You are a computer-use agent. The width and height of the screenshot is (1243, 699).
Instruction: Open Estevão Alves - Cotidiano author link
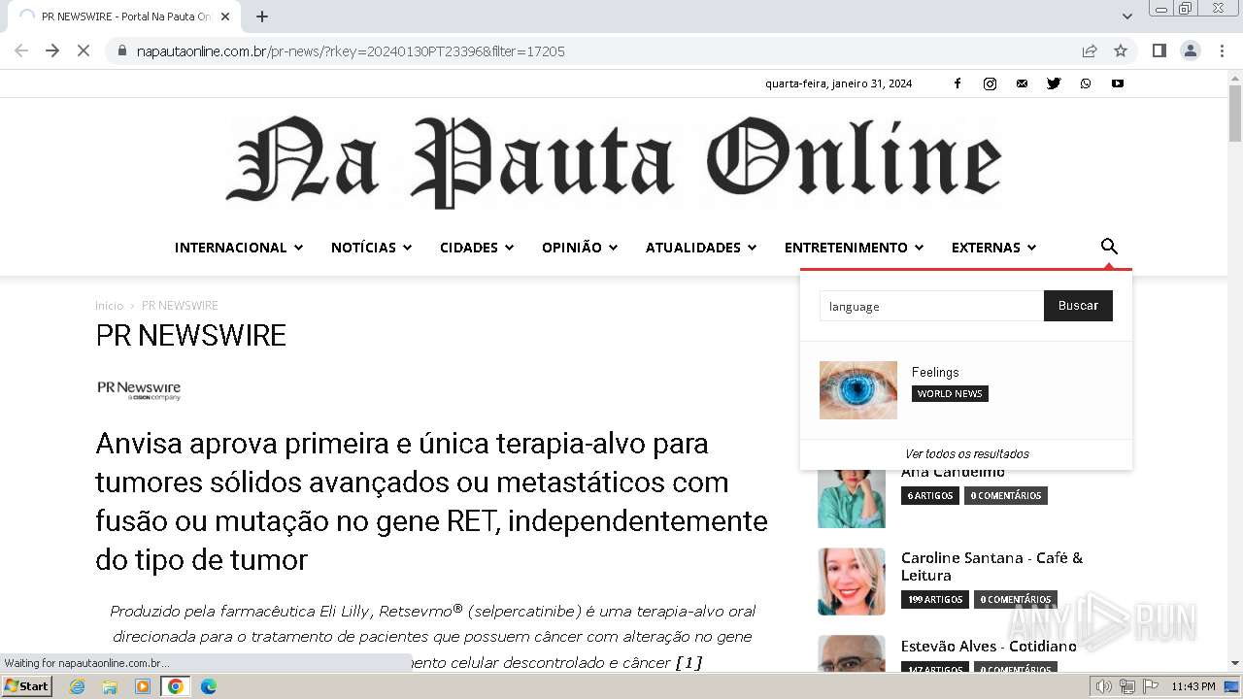tap(989, 646)
